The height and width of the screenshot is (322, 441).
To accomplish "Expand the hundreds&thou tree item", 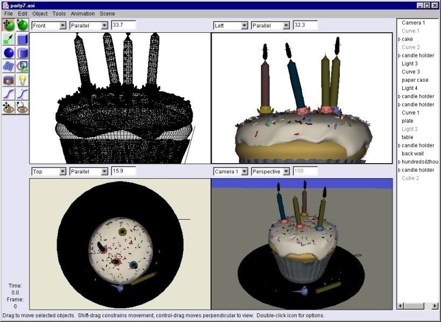I will coord(400,162).
